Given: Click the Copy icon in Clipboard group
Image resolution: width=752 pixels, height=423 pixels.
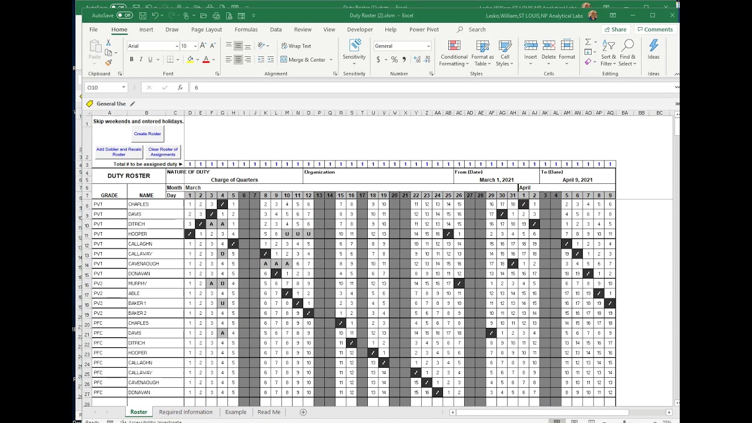Looking at the screenshot, I should coord(108,53).
